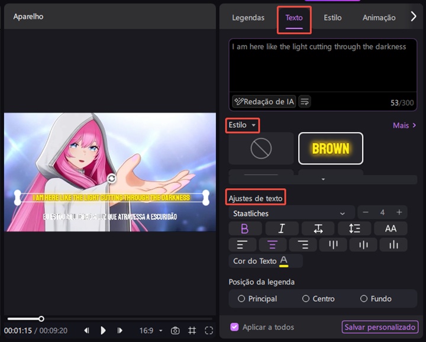This screenshot has height=342, width=426.
Task: Select vertical middle alignment icon
Action: click(363, 245)
